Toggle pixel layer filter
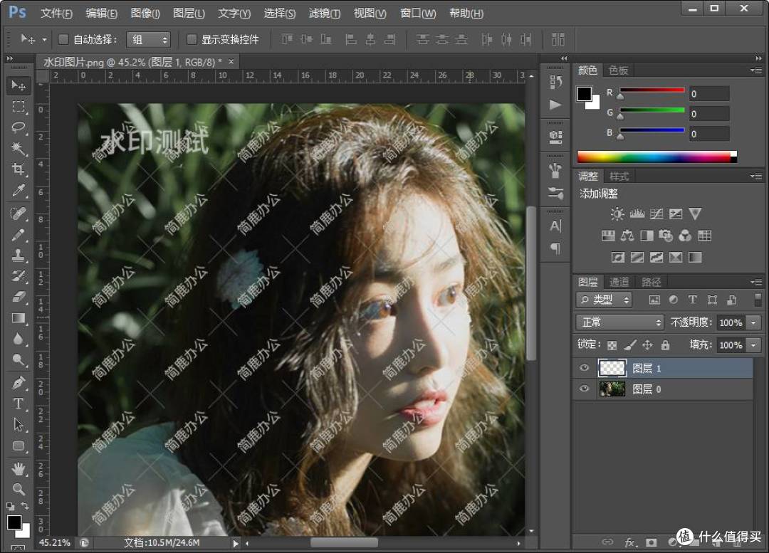Viewport: 769px width, 553px height. click(654, 300)
